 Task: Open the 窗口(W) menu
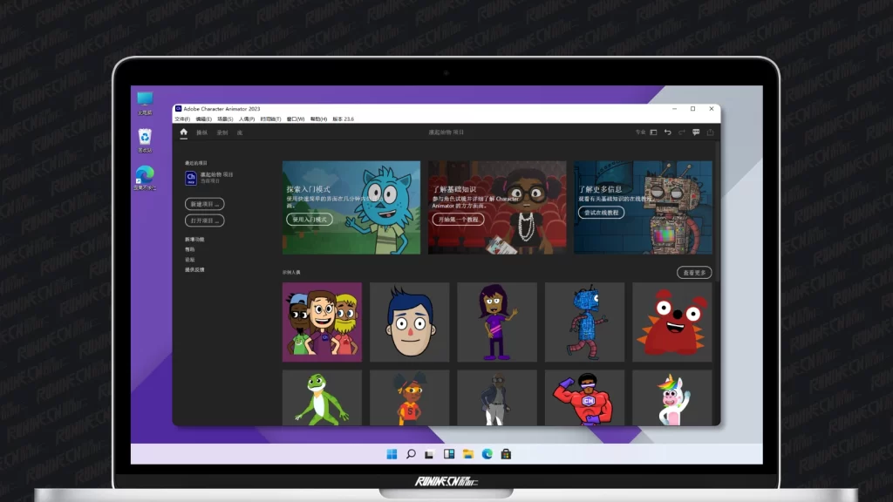[x=296, y=119]
